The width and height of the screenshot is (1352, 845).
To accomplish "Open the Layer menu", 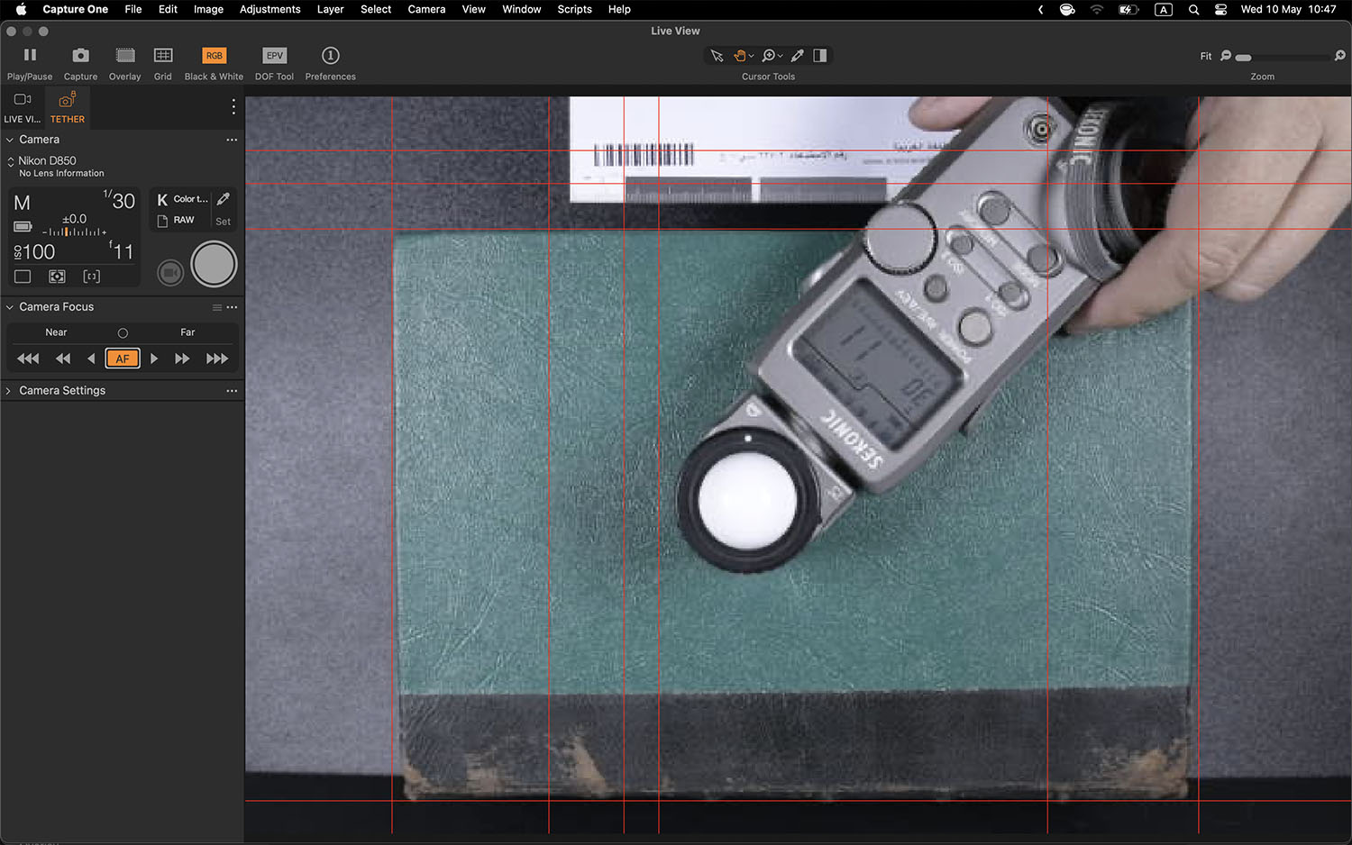I will coord(330,9).
